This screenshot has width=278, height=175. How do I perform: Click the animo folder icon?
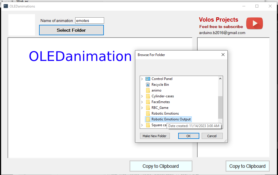tap(147, 90)
